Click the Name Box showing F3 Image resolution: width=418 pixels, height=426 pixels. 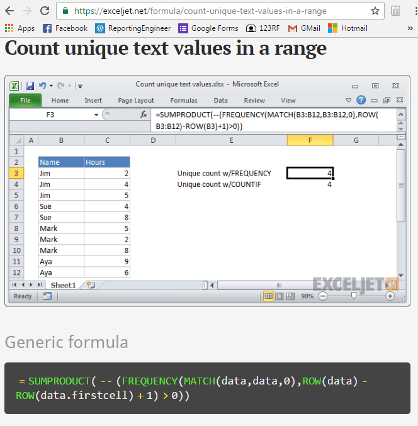pos(50,115)
